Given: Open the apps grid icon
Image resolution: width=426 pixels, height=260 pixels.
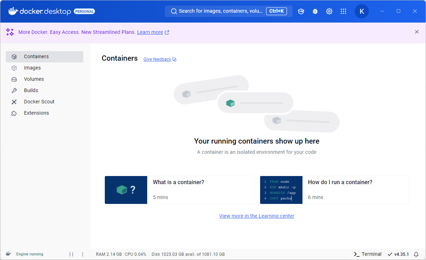Looking at the screenshot, I should (343, 11).
